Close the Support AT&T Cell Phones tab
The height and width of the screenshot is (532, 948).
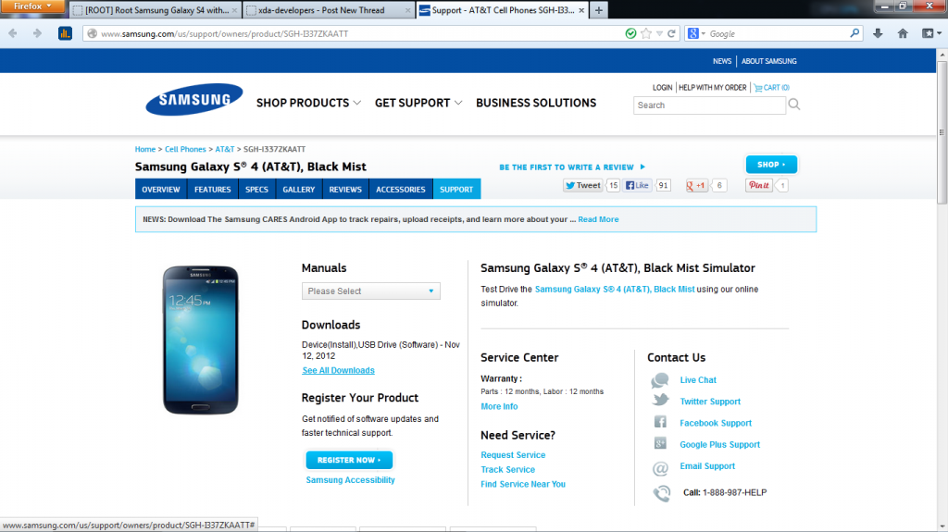click(x=581, y=10)
